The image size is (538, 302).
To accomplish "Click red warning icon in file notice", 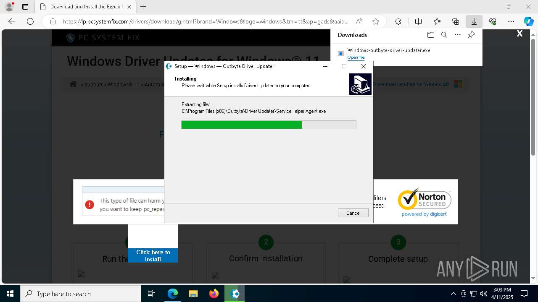I will tap(90, 205).
